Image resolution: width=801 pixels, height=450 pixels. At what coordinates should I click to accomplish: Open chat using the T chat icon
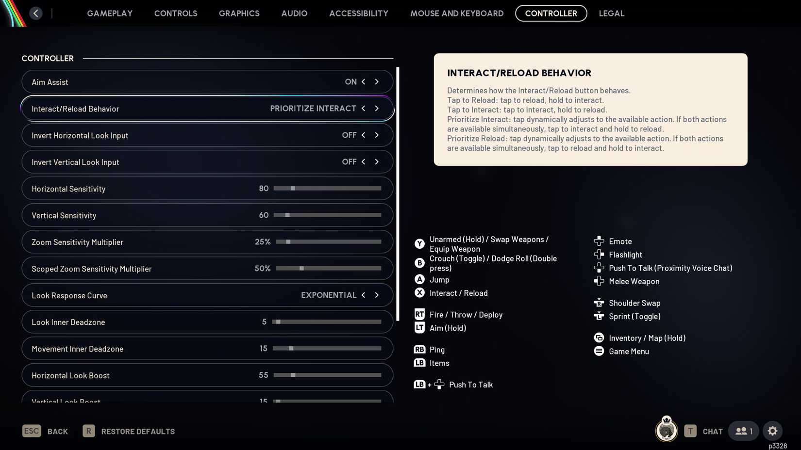[690, 431]
